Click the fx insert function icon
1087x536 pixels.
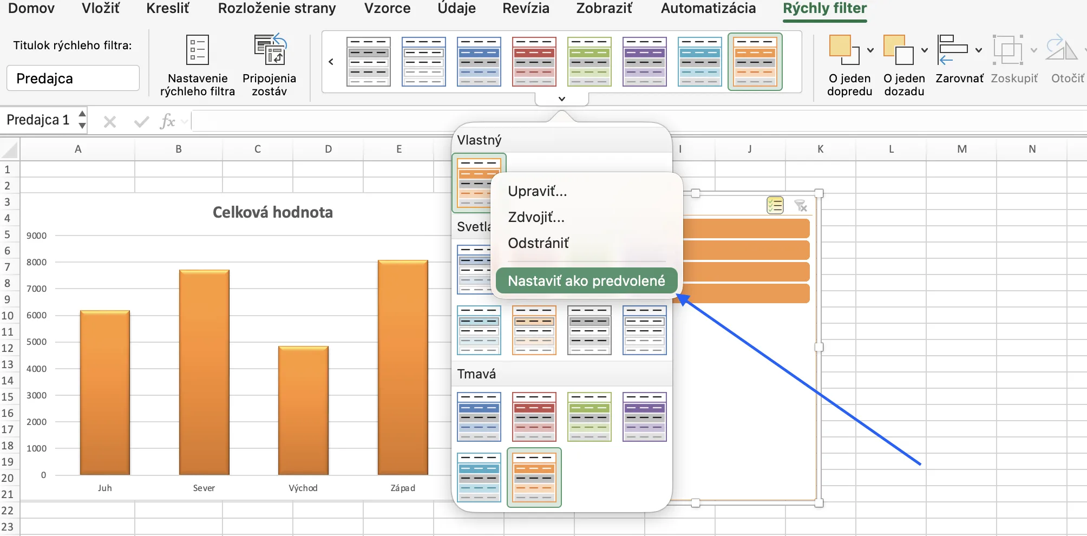point(167,121)
